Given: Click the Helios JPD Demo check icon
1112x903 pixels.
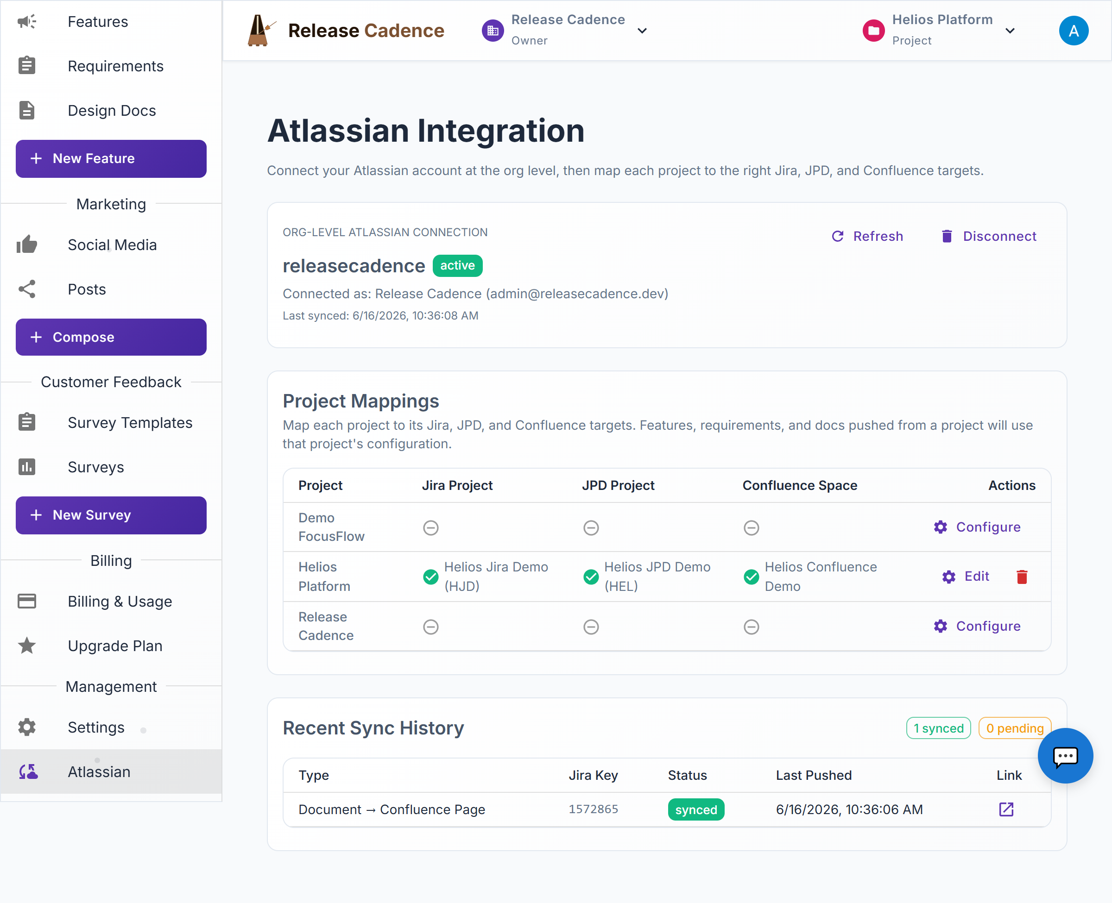Looking at the screenshot, I should tap(591, 577).
